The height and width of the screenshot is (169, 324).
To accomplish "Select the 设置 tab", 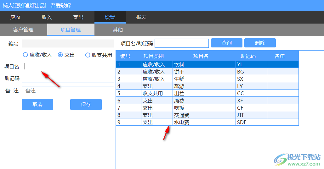I will pos(110,17).
